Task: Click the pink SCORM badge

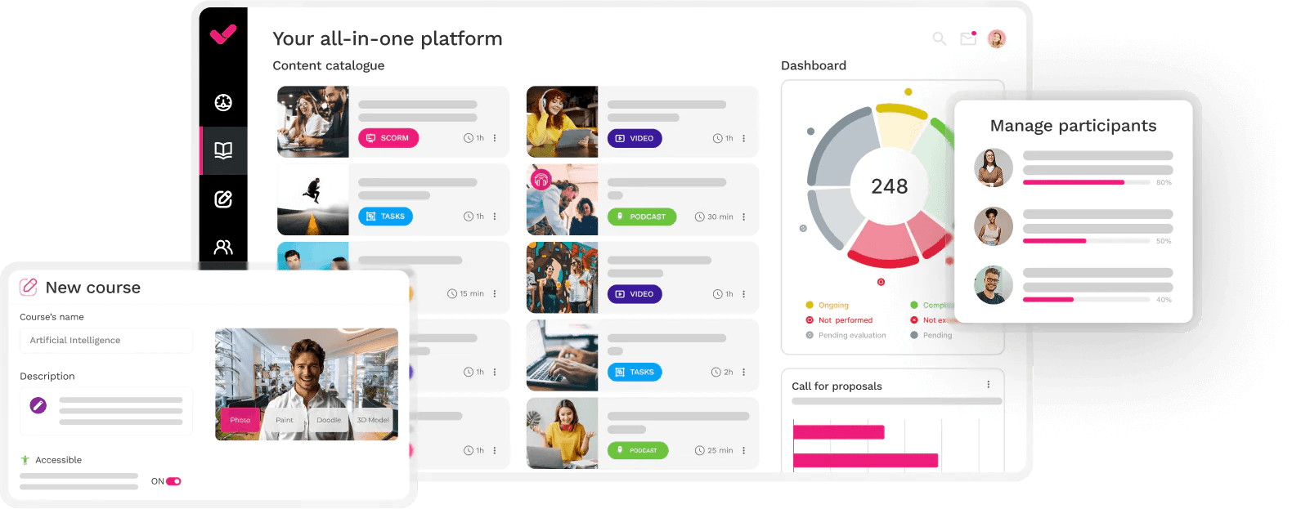Action: point(388,138)
